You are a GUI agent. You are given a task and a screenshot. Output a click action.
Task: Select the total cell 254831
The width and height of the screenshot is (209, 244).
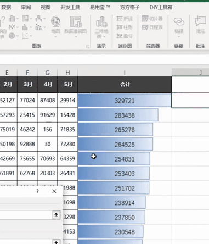[x=125, y=159]
